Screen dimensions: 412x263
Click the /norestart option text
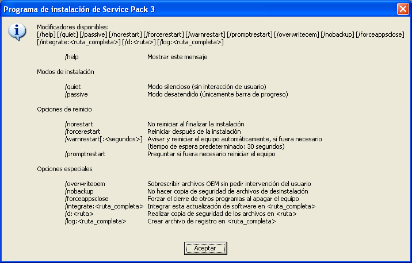coord(79,124)
